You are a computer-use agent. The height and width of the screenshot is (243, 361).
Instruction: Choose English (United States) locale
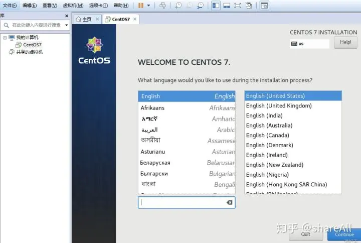point(293,96)
